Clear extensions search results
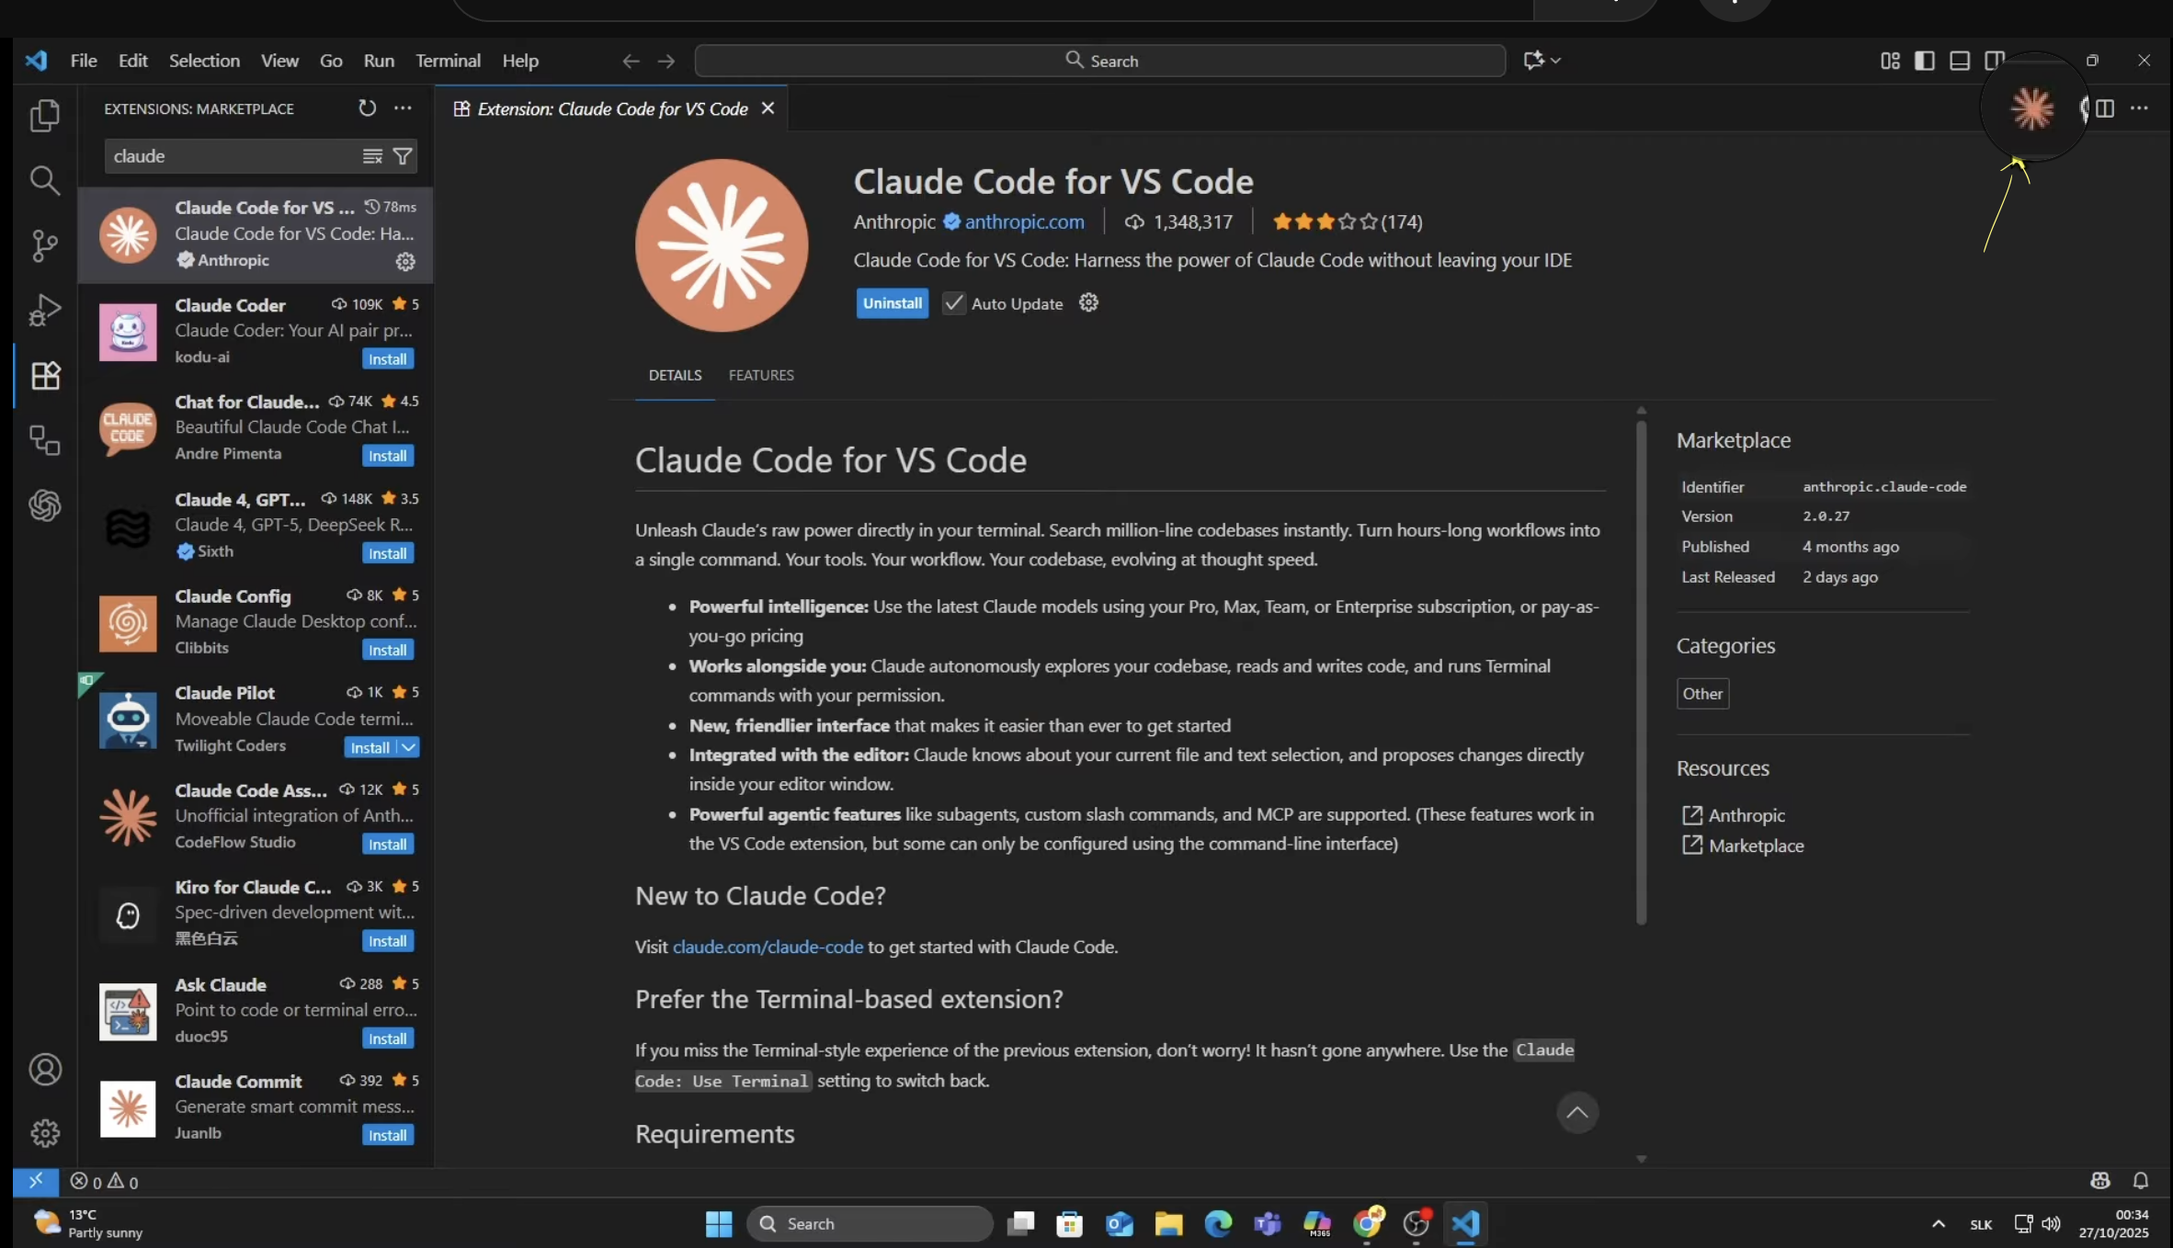The height and width of the screenshot is (1248, 2173). click(371, 156)
